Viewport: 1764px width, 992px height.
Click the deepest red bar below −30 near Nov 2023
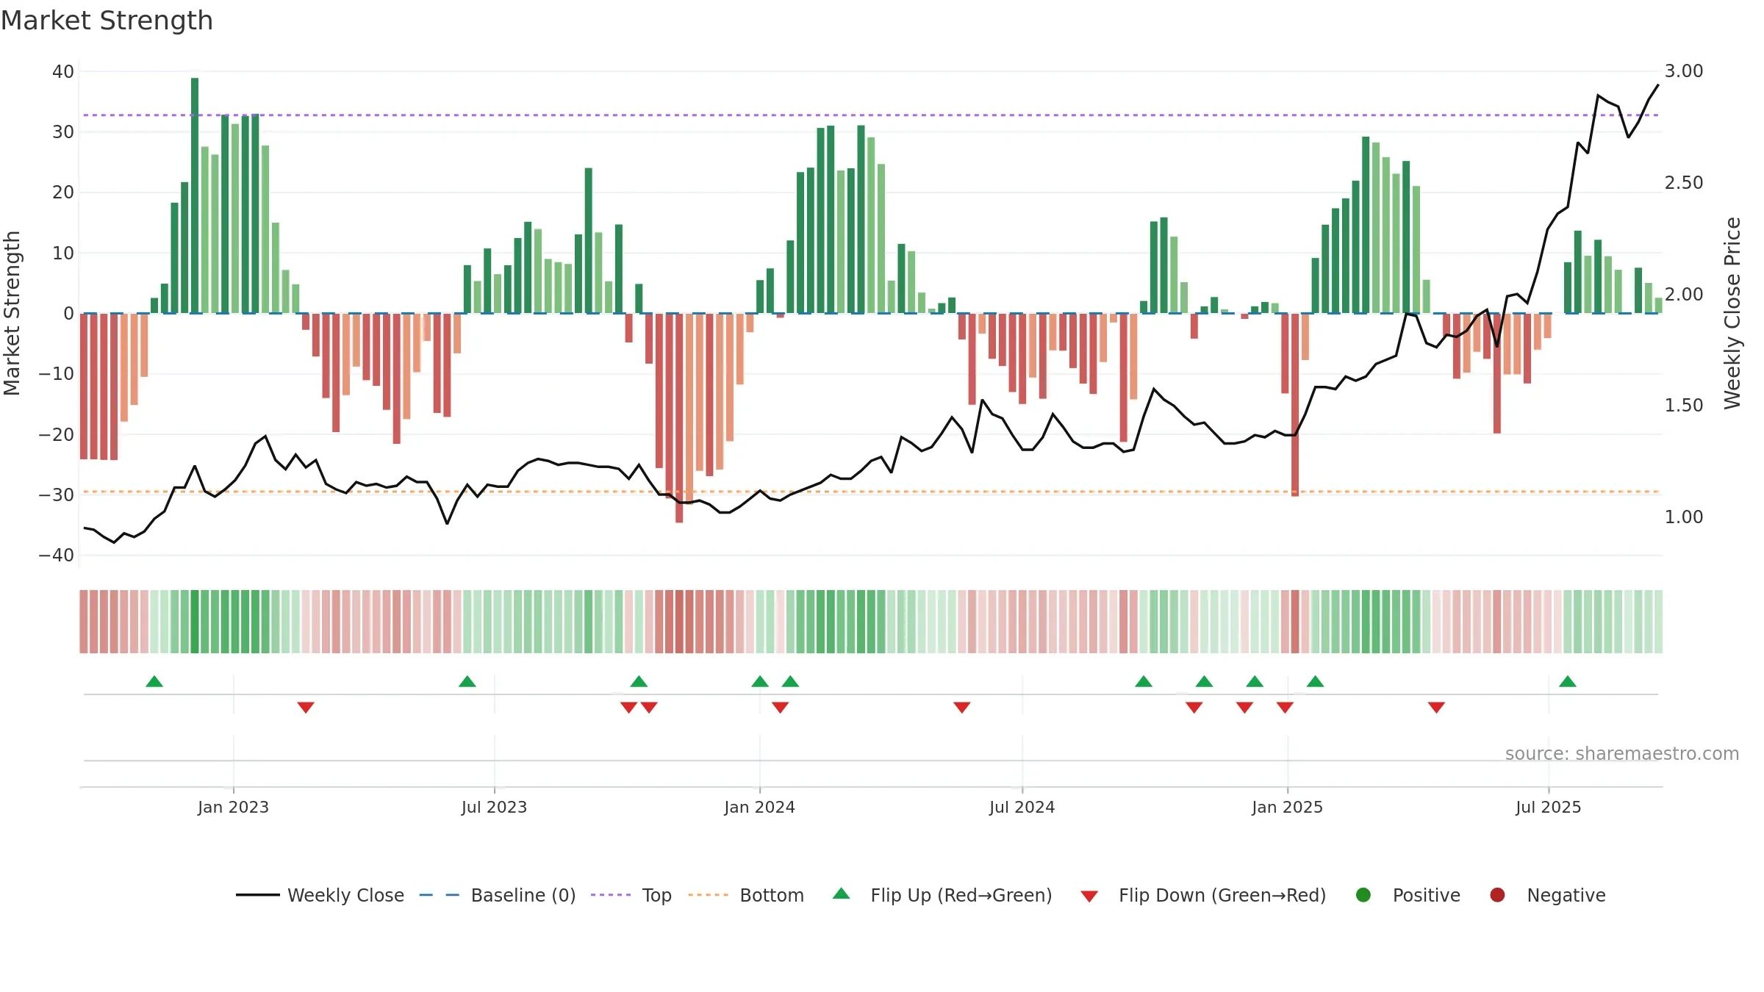[x=679, y=418]
